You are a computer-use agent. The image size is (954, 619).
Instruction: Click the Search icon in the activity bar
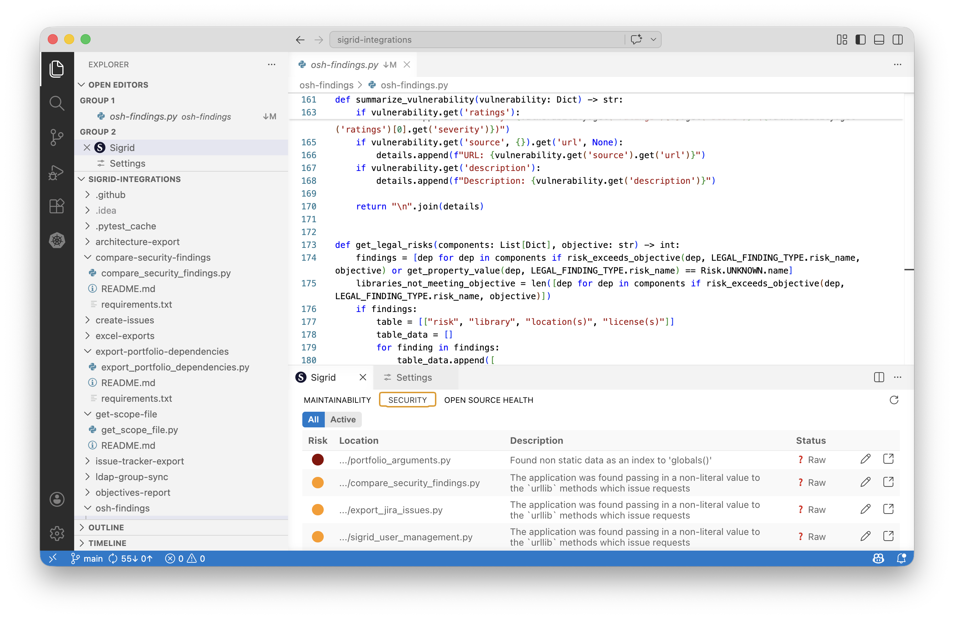[57, 103]
